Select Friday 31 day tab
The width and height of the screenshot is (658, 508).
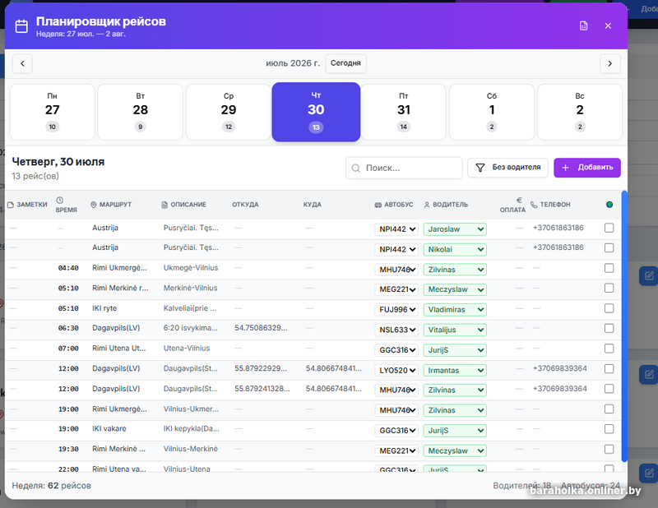coord(404,112)
